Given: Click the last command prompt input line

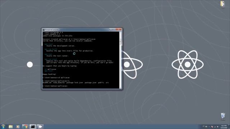Looking at the screenshot, I should [x=55, y=86].
